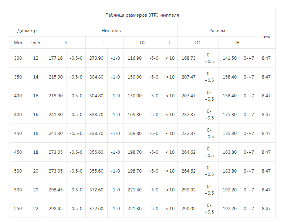Screen dimensions: 281x222
Task: Click the 177.16 value cell
Action: point(56,58)
